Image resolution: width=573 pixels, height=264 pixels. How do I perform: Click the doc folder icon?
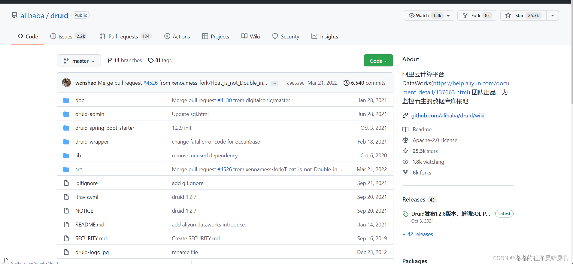(x=66, y=100)
